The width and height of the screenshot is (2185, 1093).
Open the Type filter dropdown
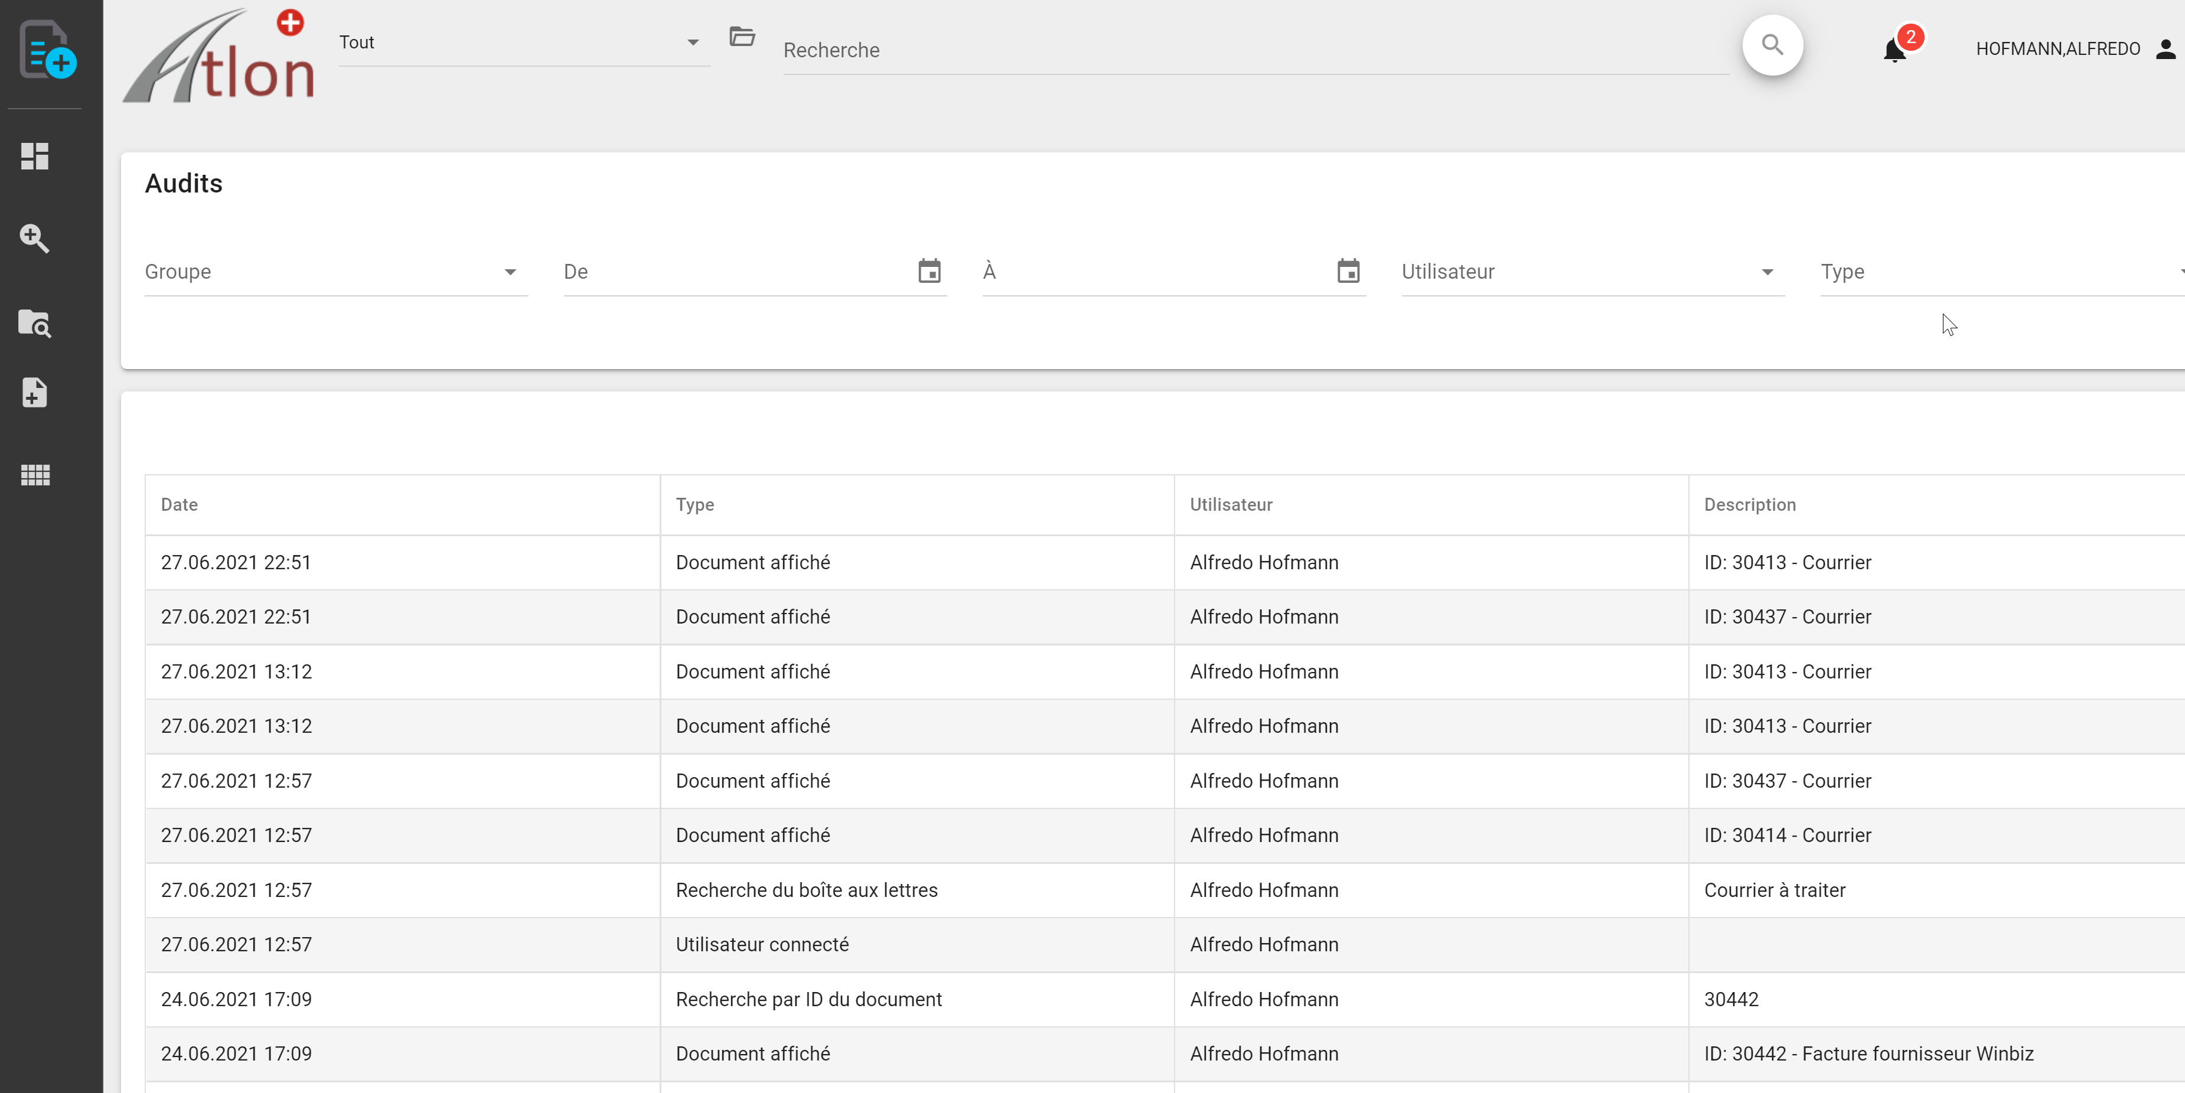[x=2002, y=272]
